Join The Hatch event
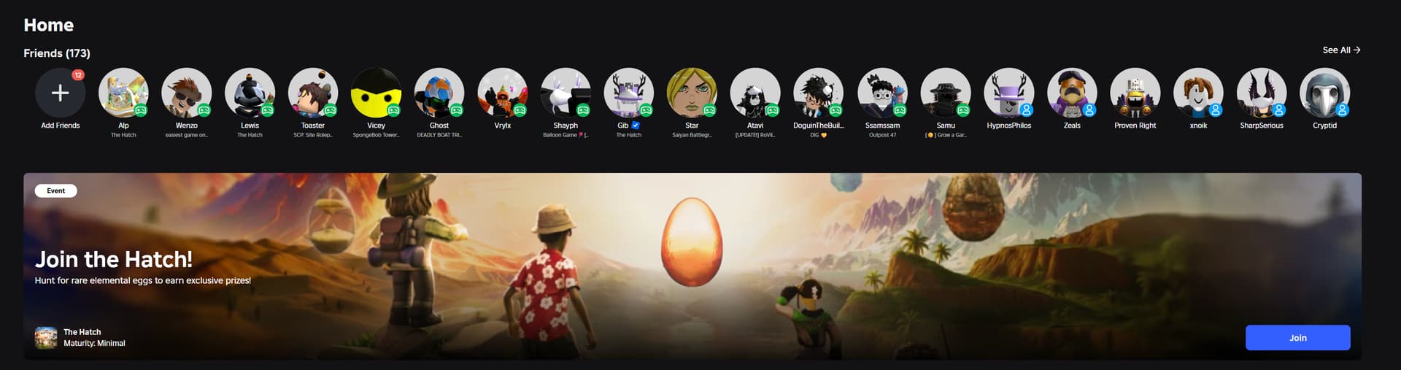The image size is (1401, 370). pos(1297,338)
